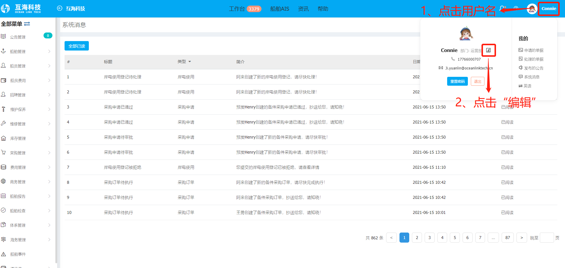Click the 互海科技 Ocean Link Tech logo
Image resolution: width=565 pixels, height=268 pixels.
(21, 8)
